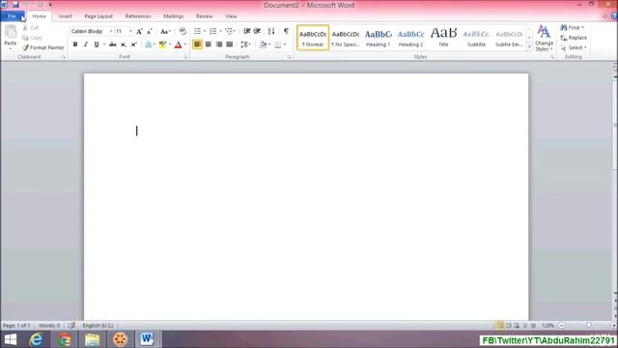
Task: Click the Numbering list icon
Action: click(212, 31)
